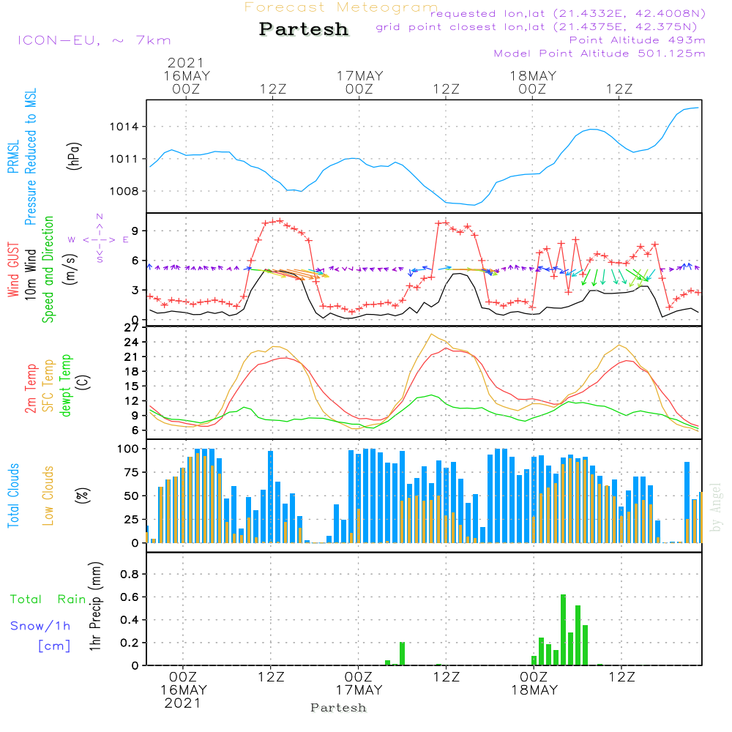Click the Partesh title at top
This screenshot has width=732, height=732.
coord(304,29)
